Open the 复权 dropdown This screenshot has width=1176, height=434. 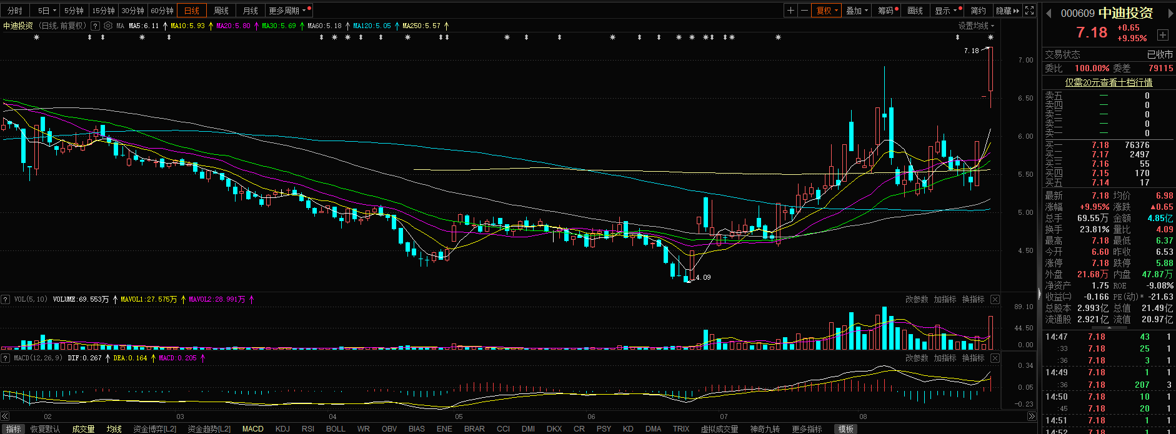pyautogui.click(x=826, y=11)
